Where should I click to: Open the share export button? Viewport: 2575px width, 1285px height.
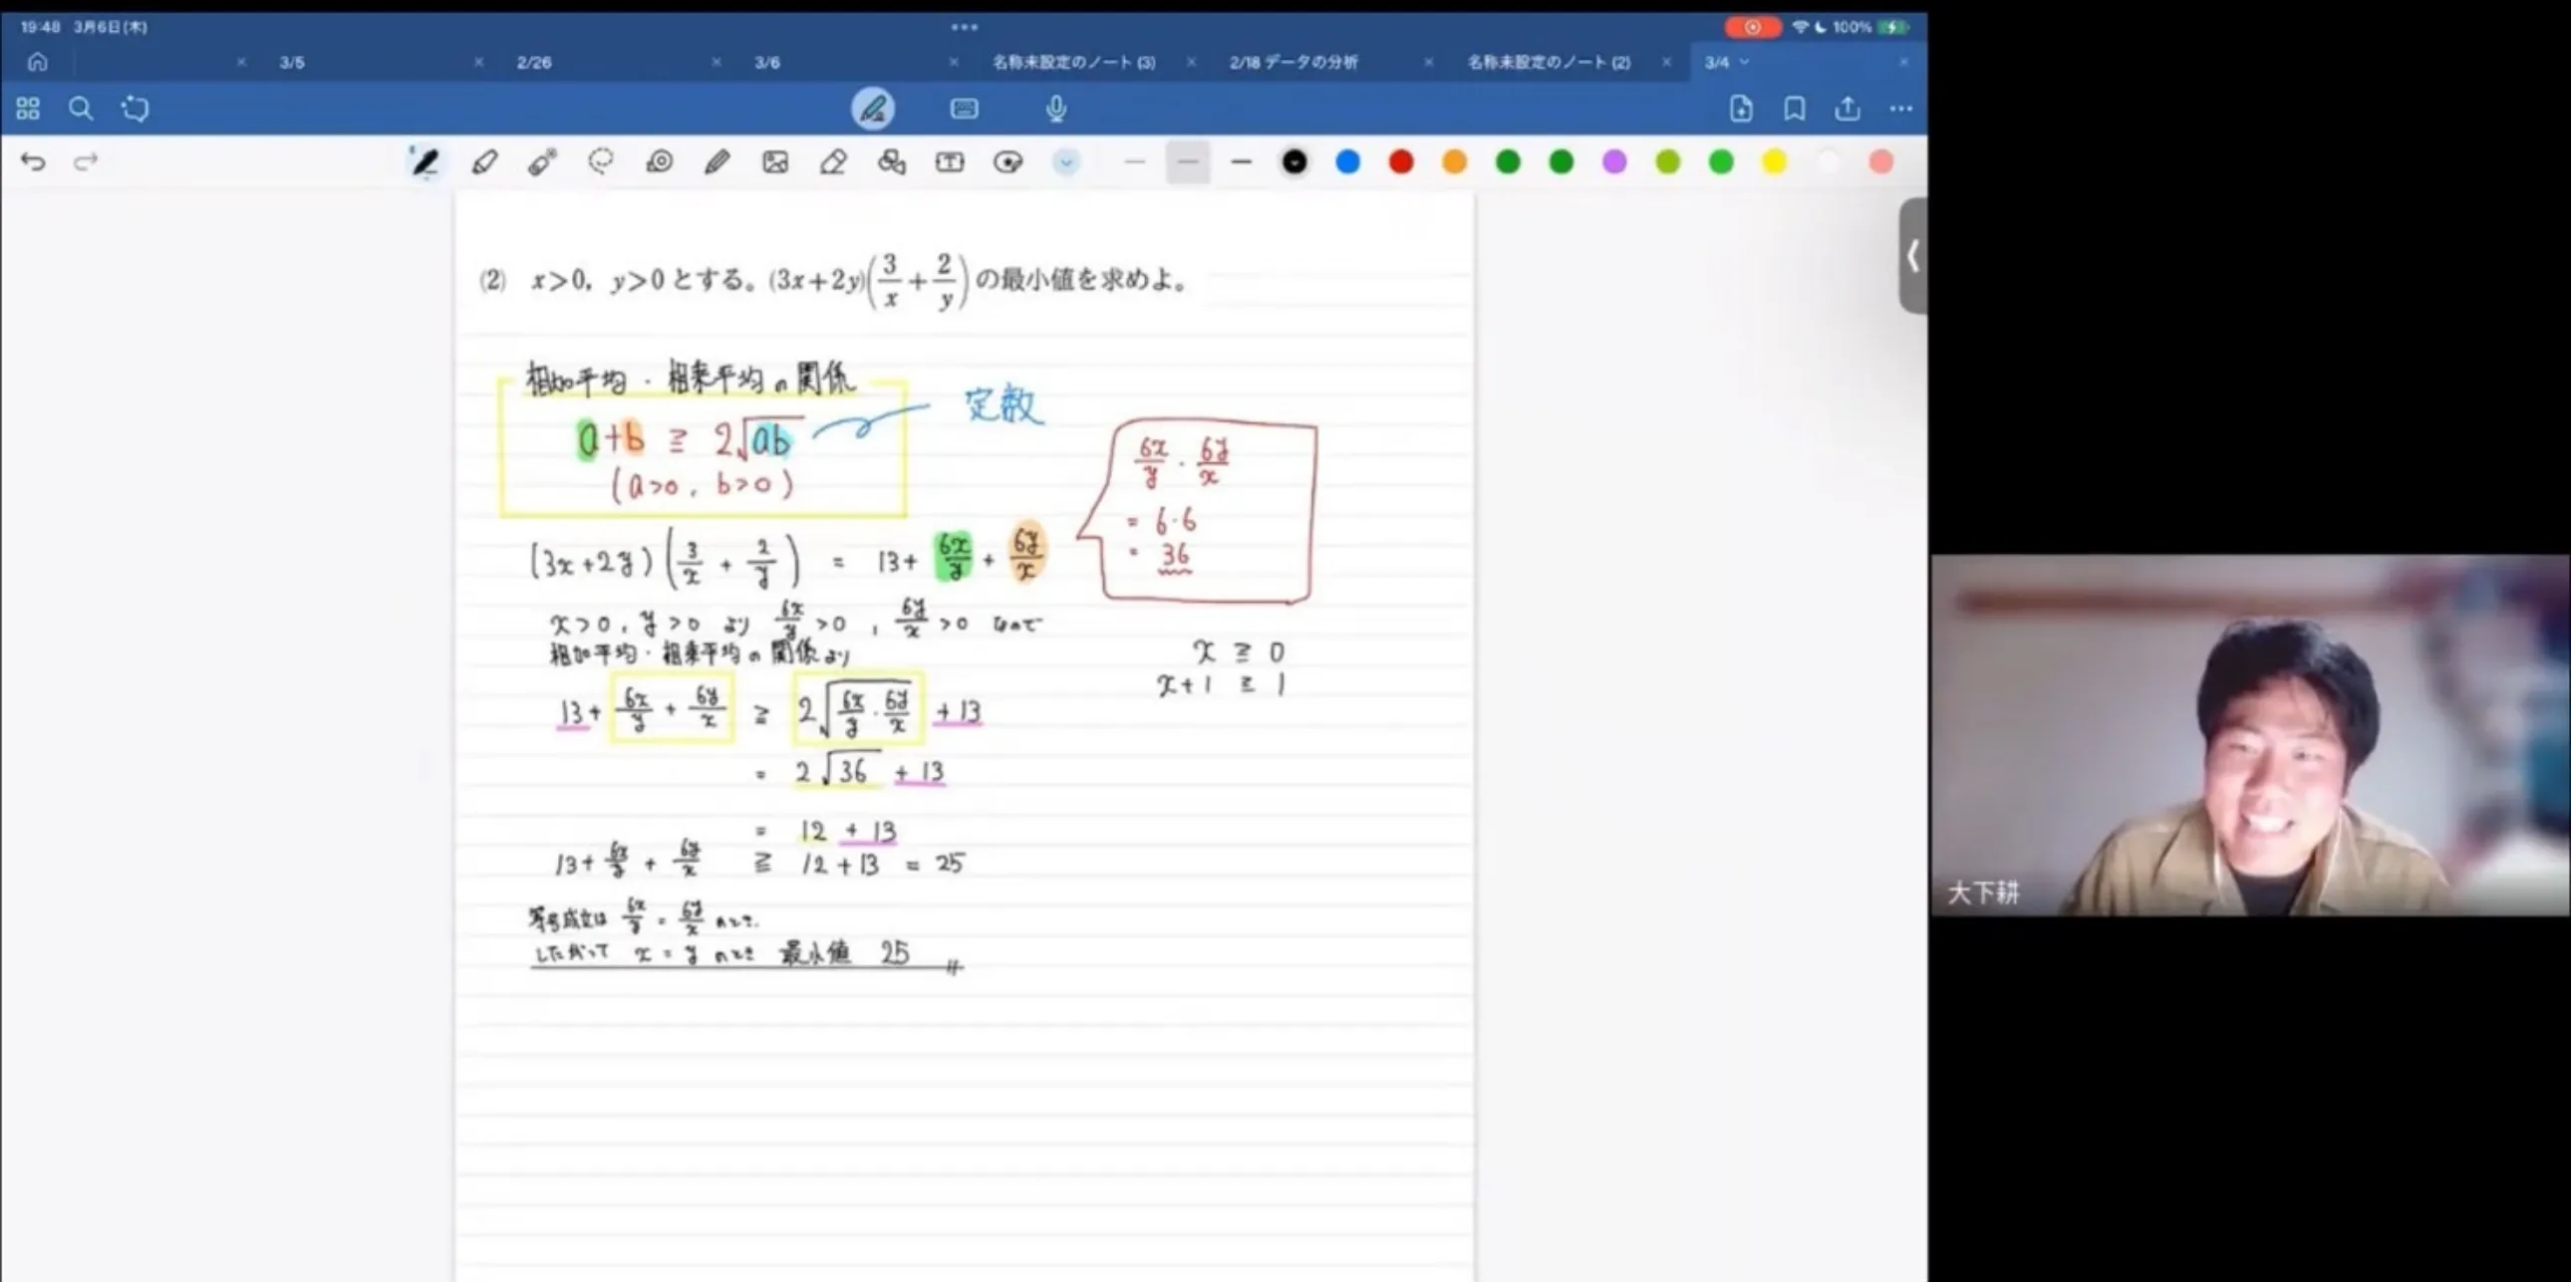(1848, 108)
